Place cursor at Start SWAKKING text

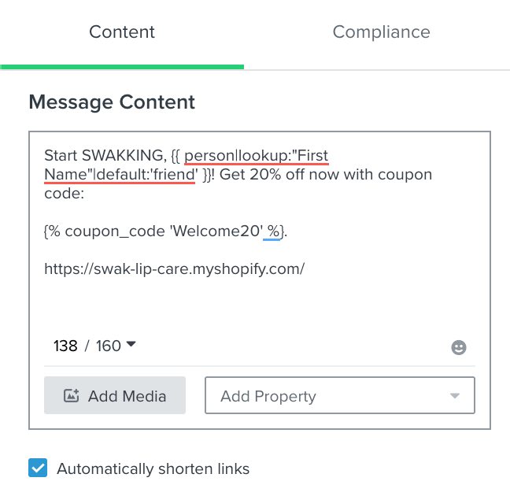(x=103, y=154)
